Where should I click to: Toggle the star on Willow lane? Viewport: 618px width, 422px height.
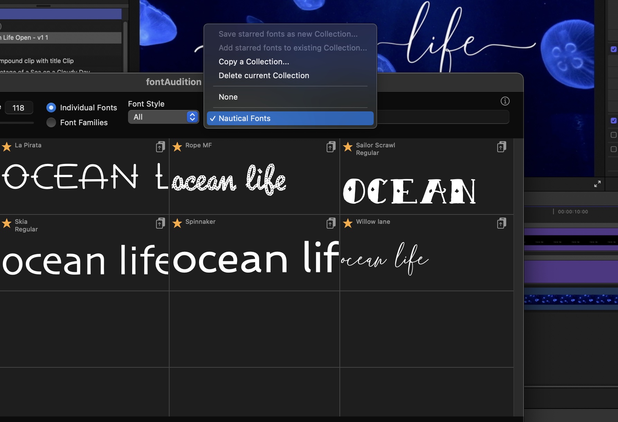(x=348, y=223)
